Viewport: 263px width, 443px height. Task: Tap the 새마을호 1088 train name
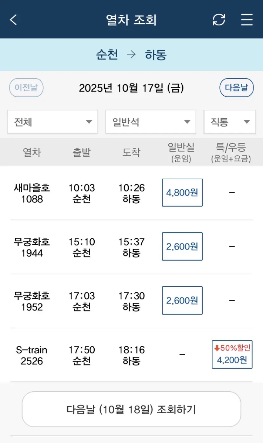pyautogui.click(x=32, y=193)
